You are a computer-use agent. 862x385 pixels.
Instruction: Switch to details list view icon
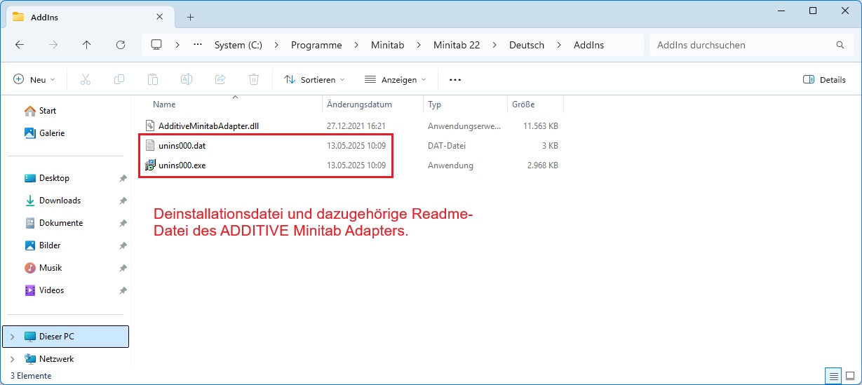[833, 375]
